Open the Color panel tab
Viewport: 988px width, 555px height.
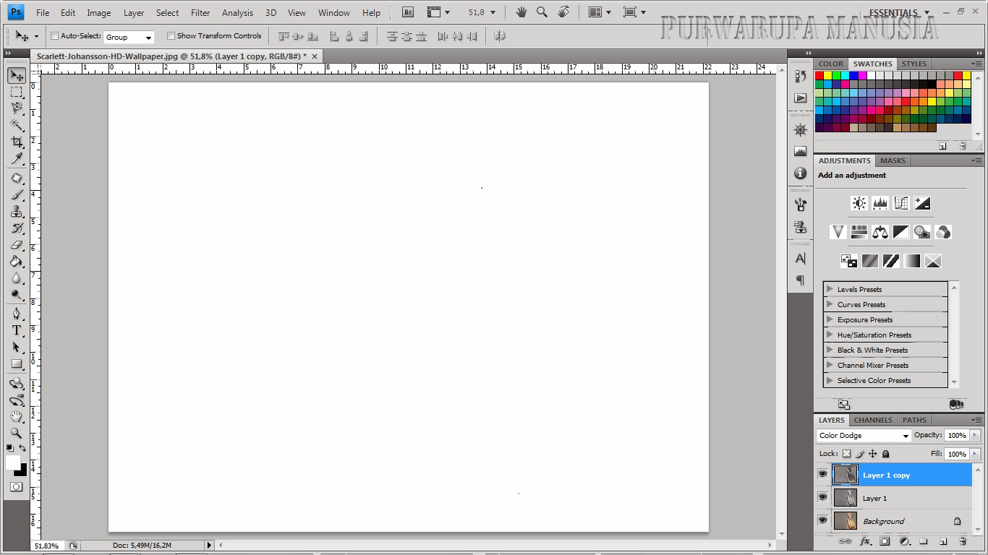[831, 64]
